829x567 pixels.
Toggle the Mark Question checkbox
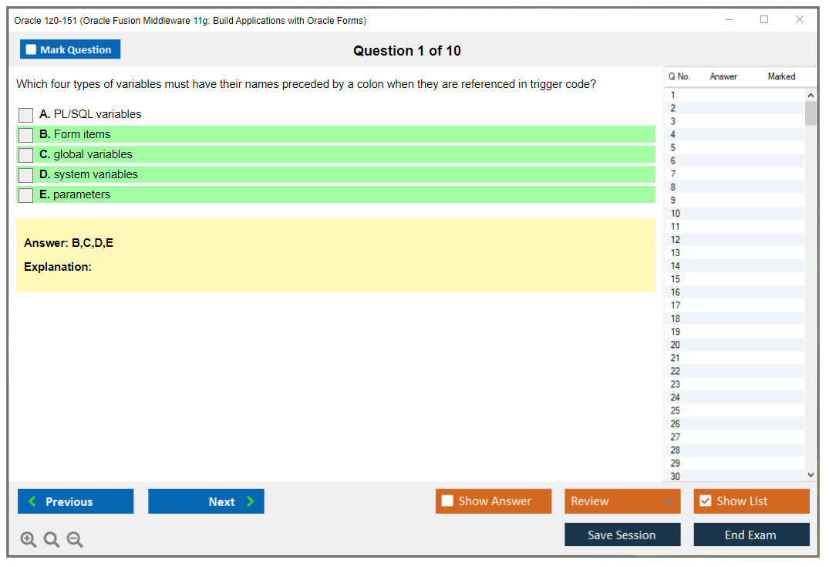31,49
